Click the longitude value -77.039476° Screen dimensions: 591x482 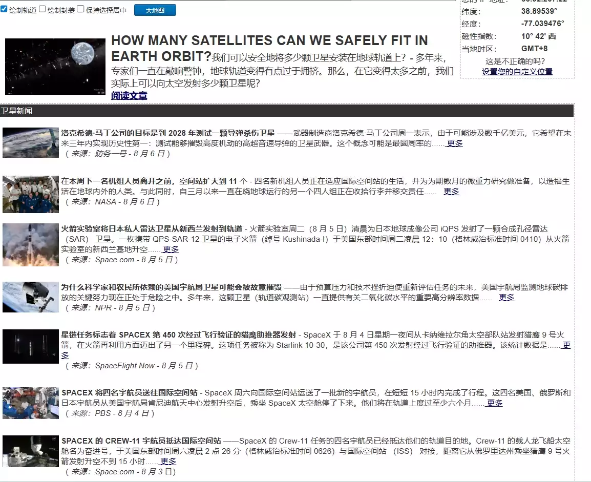542,24
